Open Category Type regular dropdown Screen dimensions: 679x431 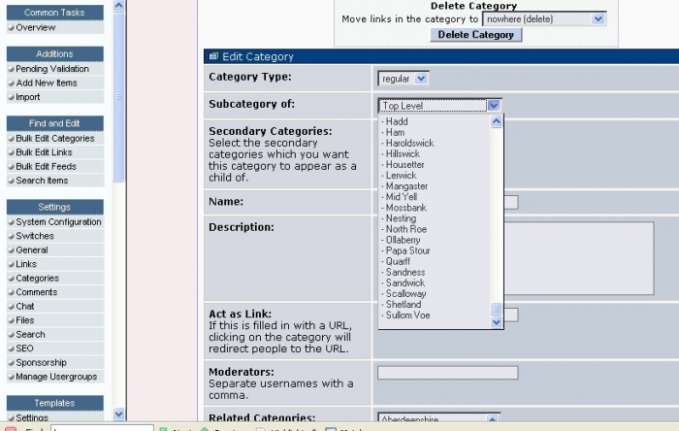(404, 79)
